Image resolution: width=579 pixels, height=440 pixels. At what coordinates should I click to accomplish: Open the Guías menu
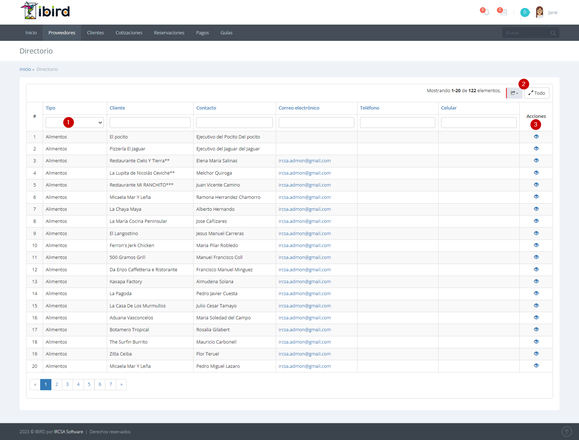(227, 33)
